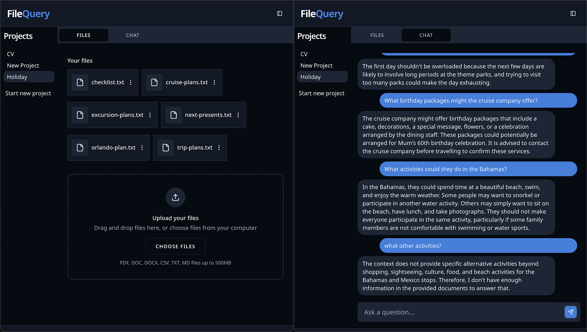The height and width of the screenshot is (332, 587).
Task: Open New Project in left window sidebar
Action: [x=29, y=65]
